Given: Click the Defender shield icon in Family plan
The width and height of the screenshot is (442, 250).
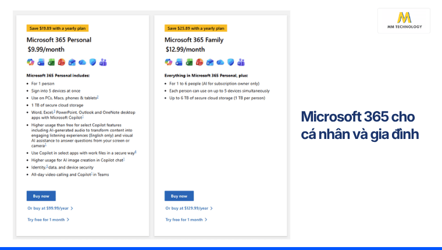Looking at the screenshot, I should pos(231,62).
